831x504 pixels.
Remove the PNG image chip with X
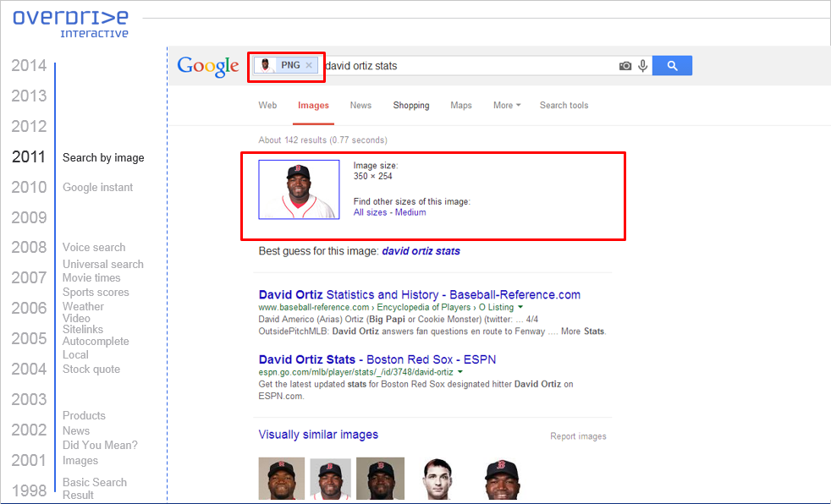click(x=309, y=65)
